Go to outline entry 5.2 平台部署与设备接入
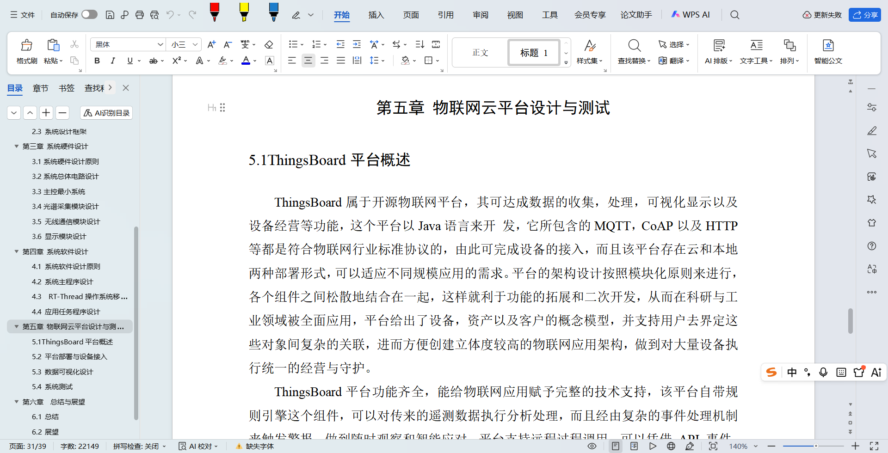Image resolution: width=888 pixels, height=453 pixels. (69, 356)
